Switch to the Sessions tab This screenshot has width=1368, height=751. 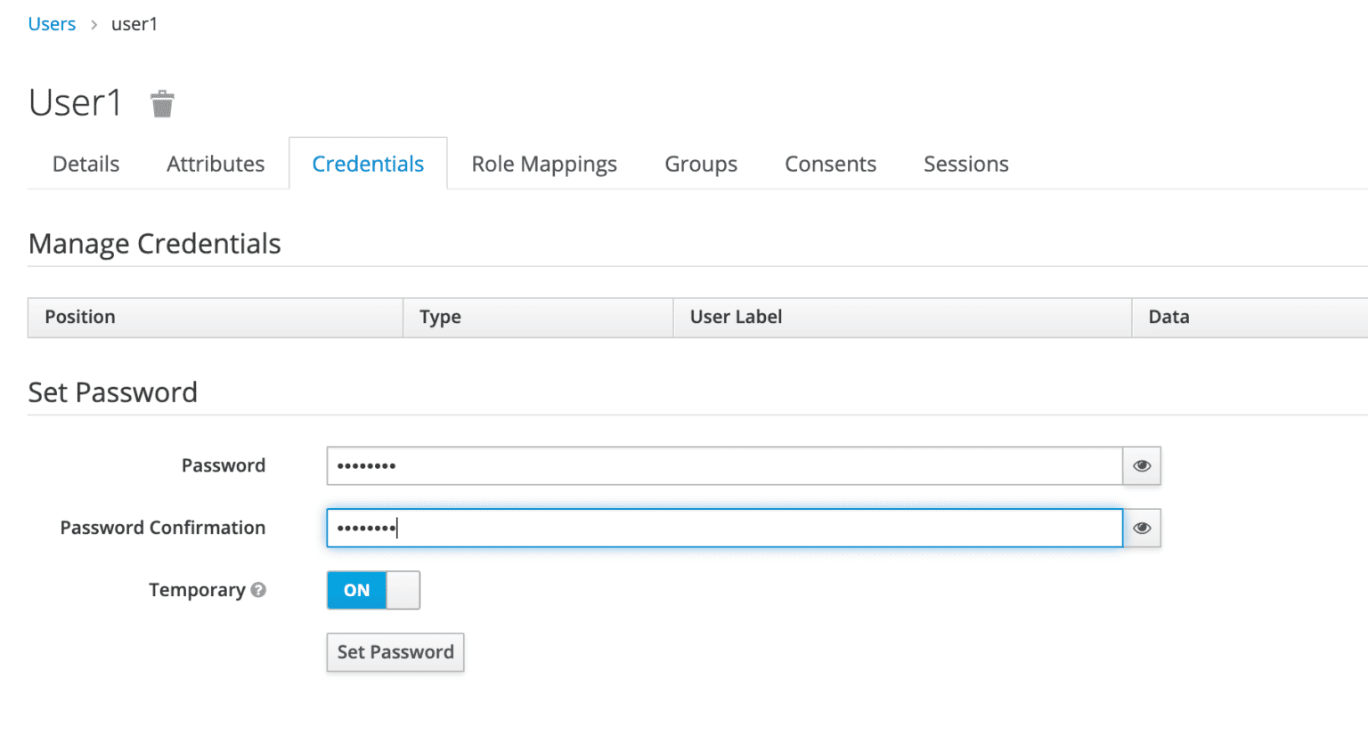tap(965, 164)
